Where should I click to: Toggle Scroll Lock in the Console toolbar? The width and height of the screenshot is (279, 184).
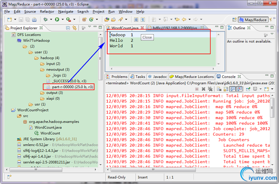[x=225, y=89]
